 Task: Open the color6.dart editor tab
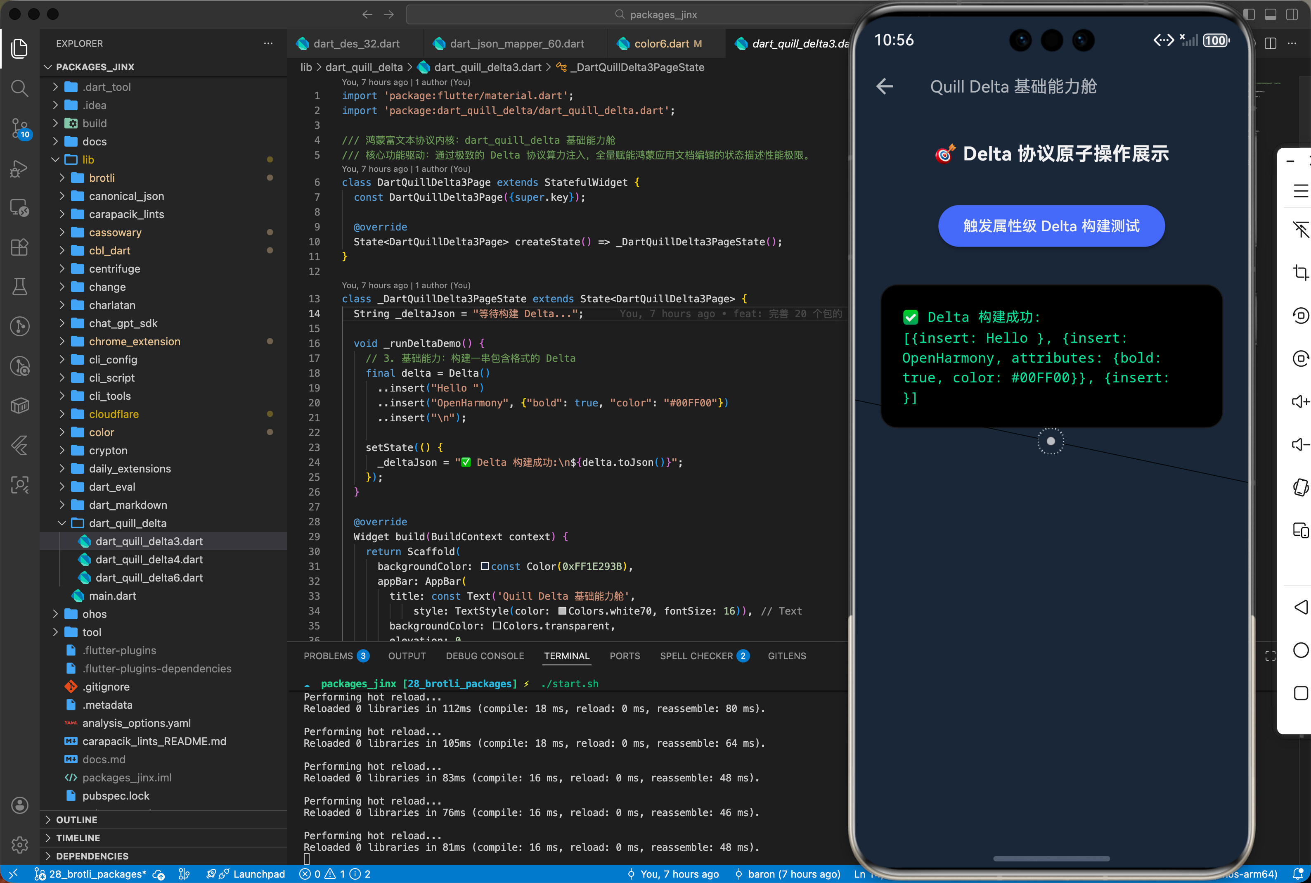click(x=661, y=44)
